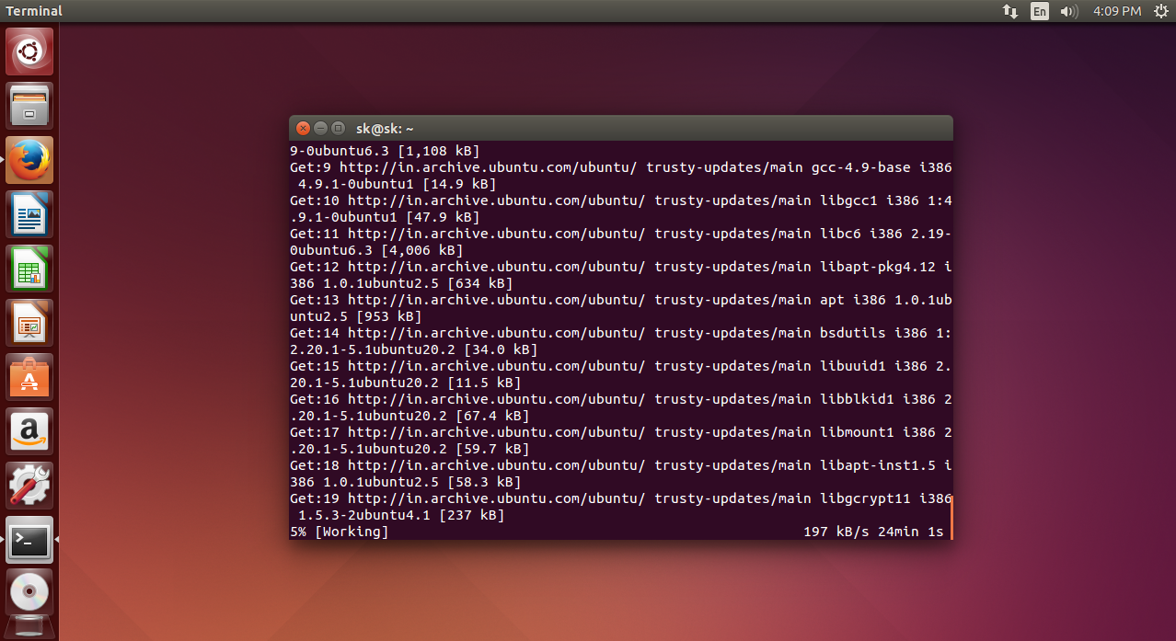Launch Firefox web browser

pyautogui.click(x=29, y=160)
